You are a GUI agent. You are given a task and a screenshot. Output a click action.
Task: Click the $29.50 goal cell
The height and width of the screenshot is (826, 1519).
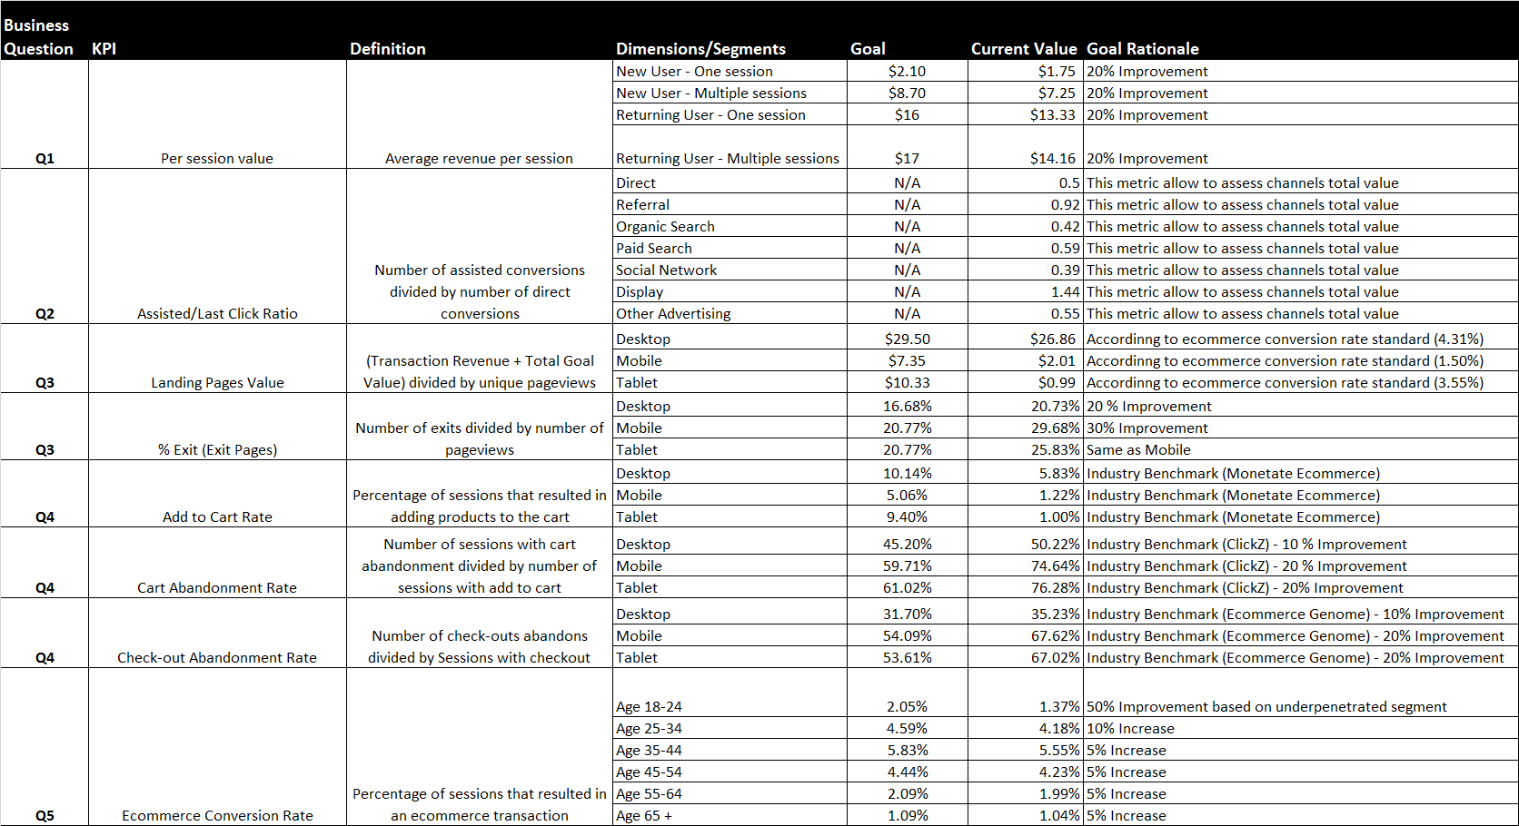907,339
